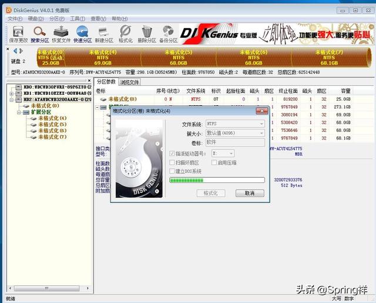The height and width of the screenshot is (303, 376).
Task: Select 未格式化(5) in the tree
Action: 52,124
